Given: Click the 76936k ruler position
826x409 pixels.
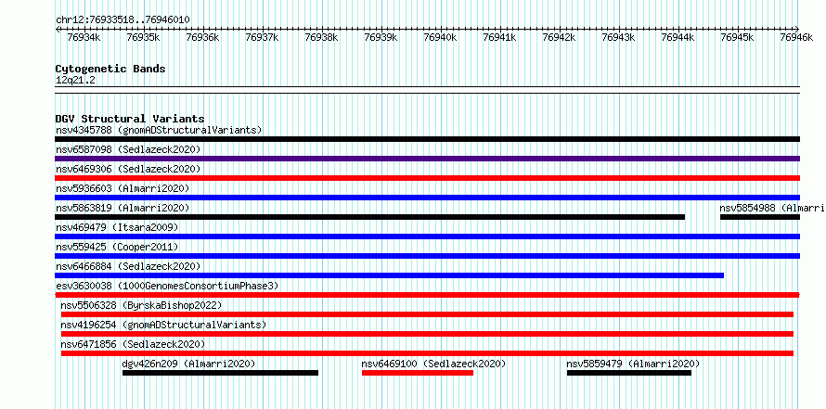Looking at the screenshot, I should [203, 37].
